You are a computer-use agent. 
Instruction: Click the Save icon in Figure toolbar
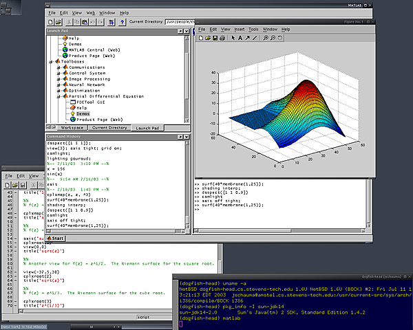click(214, 38)
